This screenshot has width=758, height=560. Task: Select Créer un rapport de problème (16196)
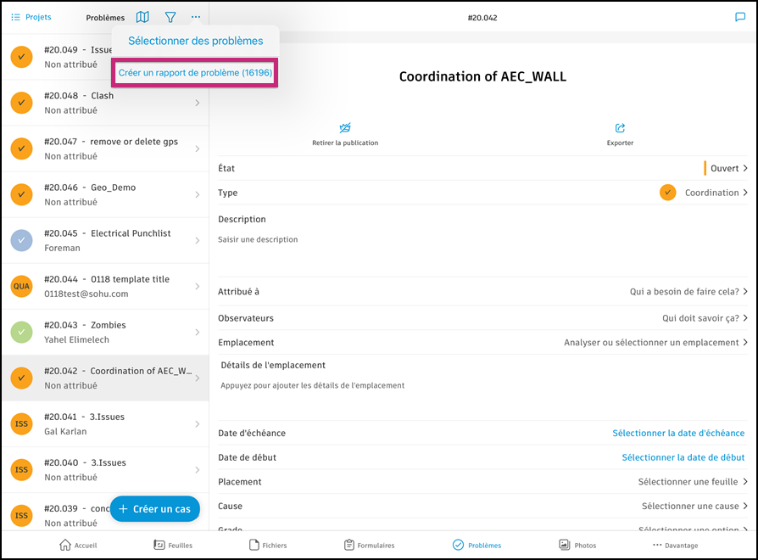point(195,72)
